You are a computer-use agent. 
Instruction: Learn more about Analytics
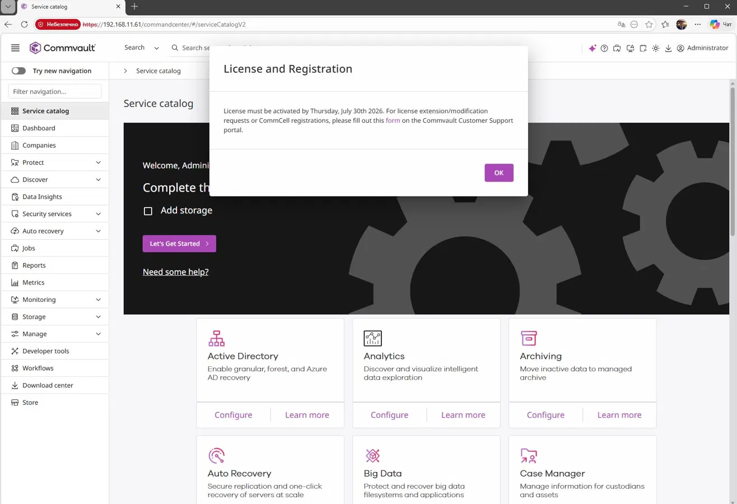coord(463,415)
